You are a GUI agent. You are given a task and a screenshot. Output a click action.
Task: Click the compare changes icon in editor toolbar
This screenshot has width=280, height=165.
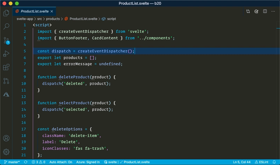(x=248, y=12)
